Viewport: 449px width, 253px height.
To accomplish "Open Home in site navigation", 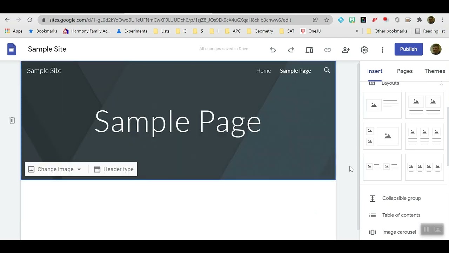I will tap(263, 71).
